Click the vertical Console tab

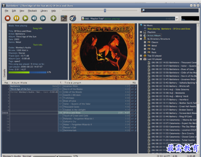click(x=4, y=73)
